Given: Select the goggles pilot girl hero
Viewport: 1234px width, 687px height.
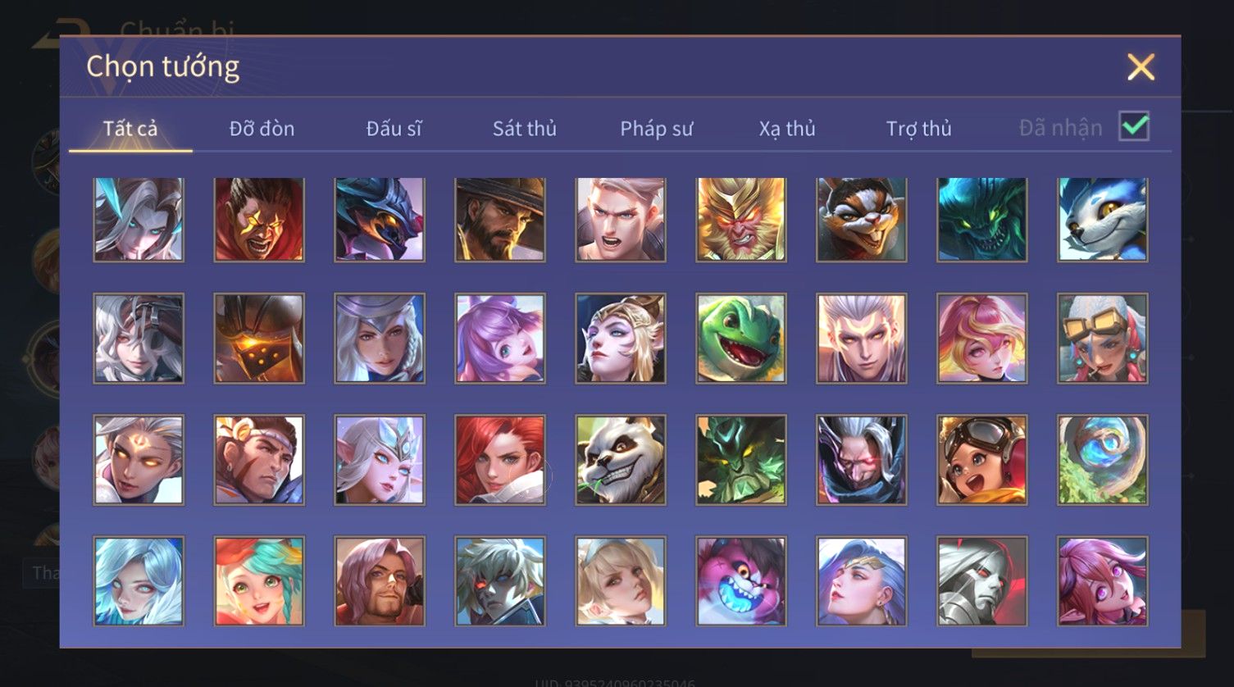Looking at the screenshot, I should 982,459.
